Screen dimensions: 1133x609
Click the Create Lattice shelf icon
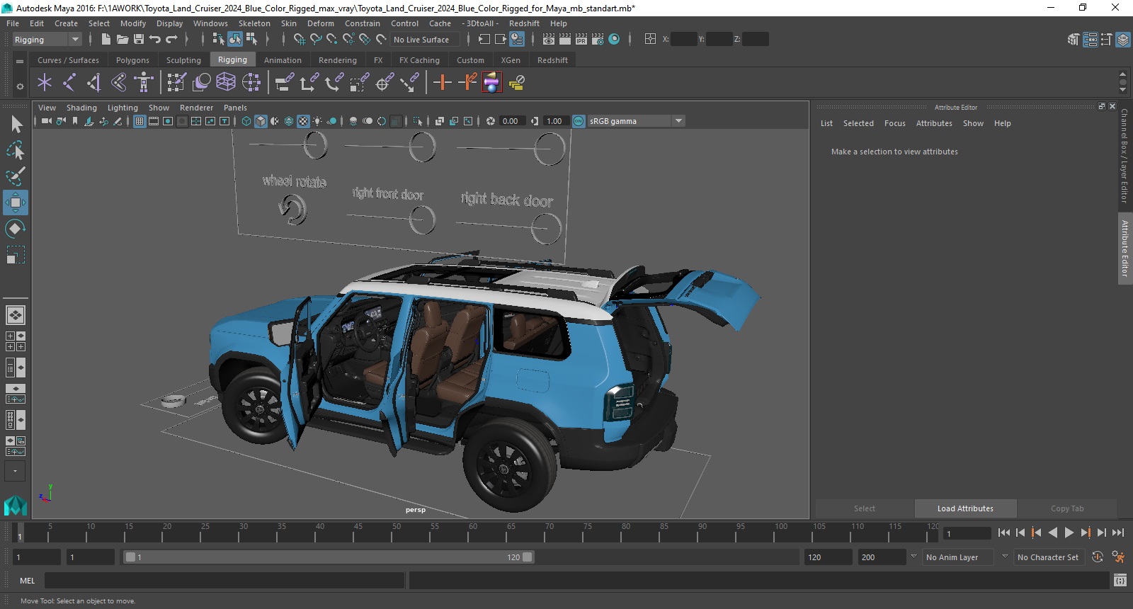(x=226, y=83)
